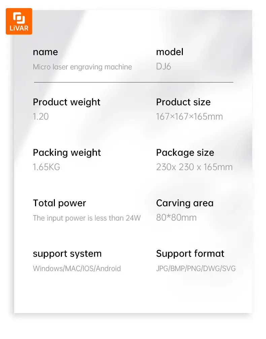
Task: Click the 1.20 weight value
Action: click(41, 116)
